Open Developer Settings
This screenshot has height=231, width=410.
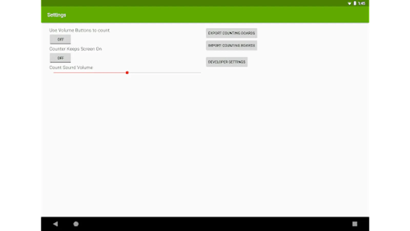(x=227, y=62)
